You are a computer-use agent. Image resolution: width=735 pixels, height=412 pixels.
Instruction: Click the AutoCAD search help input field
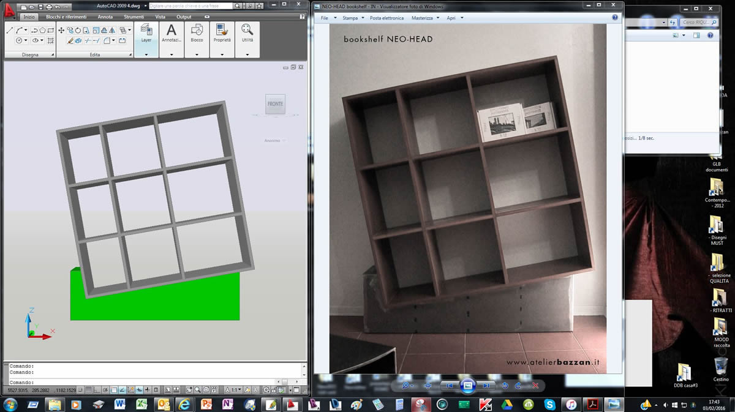[190, 6]
